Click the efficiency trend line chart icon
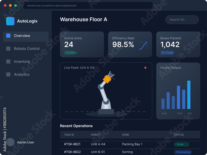 143,45
